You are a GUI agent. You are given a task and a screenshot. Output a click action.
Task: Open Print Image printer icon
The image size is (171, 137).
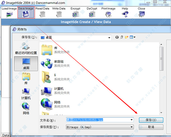click(x=108, y=14)
